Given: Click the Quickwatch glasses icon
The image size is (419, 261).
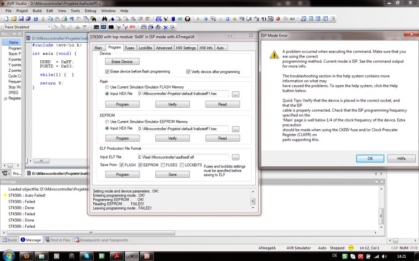Looking at the screenshot, I should (x=292, y=19).
